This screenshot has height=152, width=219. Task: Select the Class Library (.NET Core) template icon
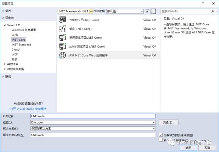pos(62,29)
